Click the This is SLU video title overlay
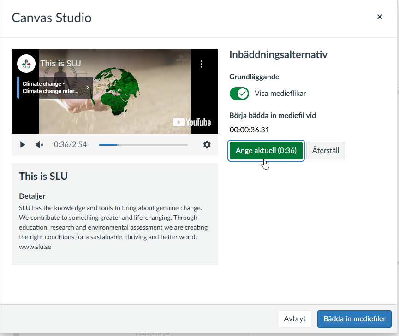The width and height of the screenshot is (399, 336). [60, 64]
